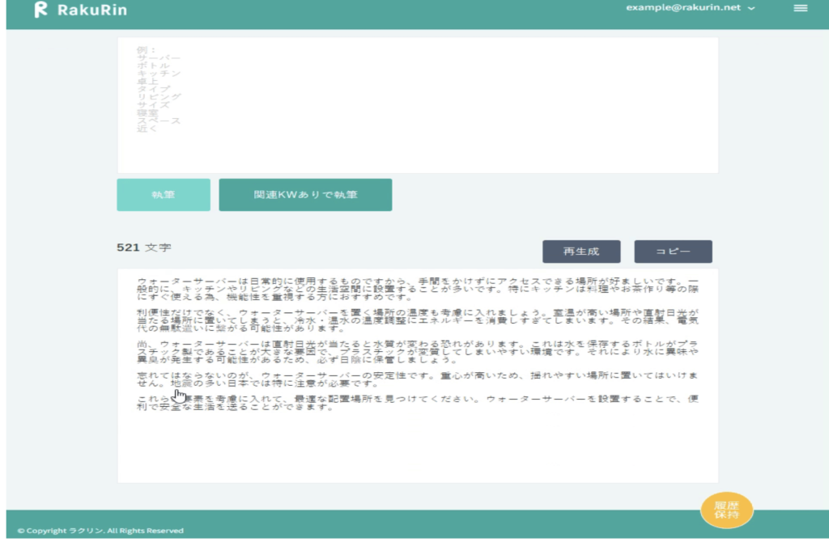Click paragraph starting ウォーターサーバーは日常的に
829x542 pixels.
(417, 289)
